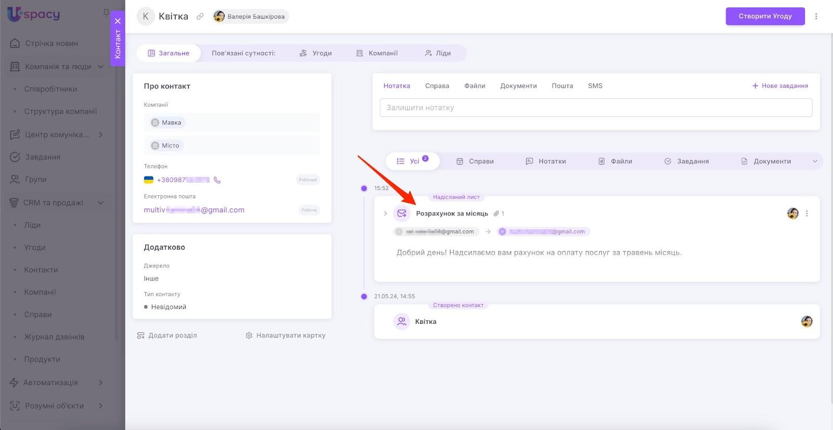This screenshot has width=833, height=430.
Task: Open the timeline filter overflow dropdown arrow
Action: (x=815, y=161)
